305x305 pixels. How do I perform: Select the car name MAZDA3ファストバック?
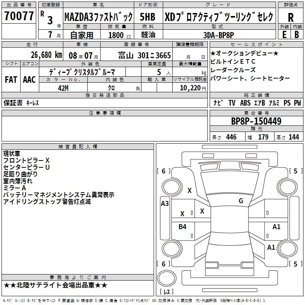(99, 17)
